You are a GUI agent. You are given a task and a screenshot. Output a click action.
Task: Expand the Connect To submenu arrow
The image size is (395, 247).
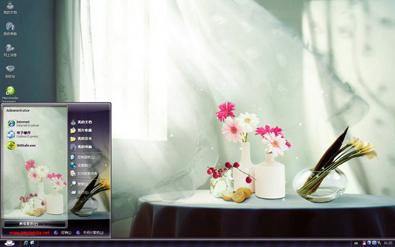pos(106,165)
